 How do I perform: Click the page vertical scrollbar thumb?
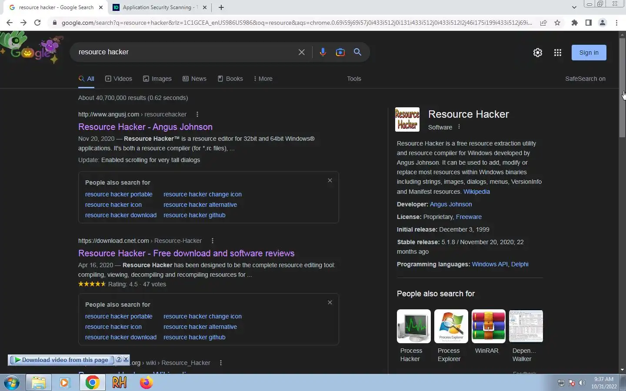622,87
